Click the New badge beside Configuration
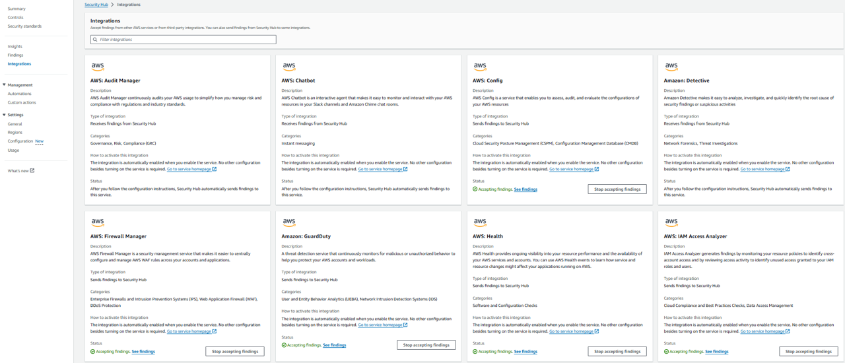Viewport: 845px width, 363px height. tap(39, 141)
